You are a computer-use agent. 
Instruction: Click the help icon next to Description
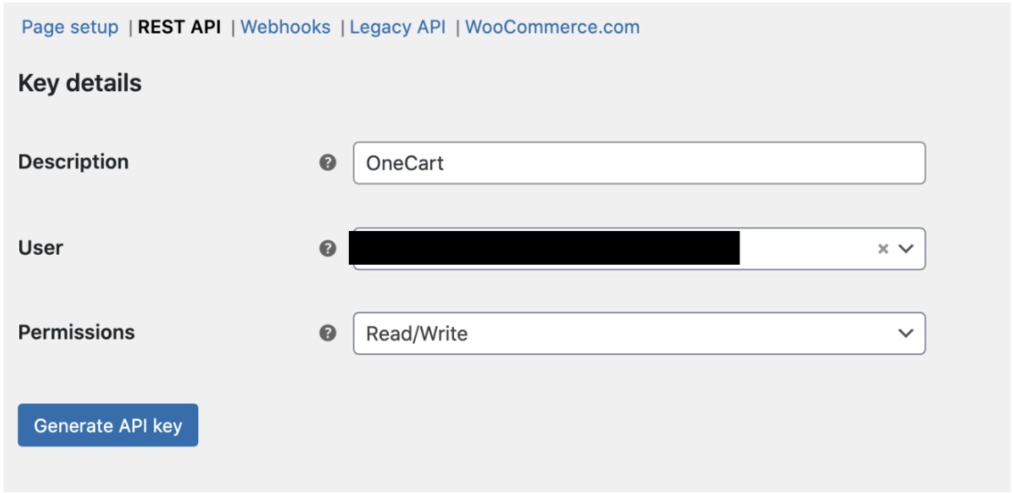pyautogui.click(x=328, y=163)
